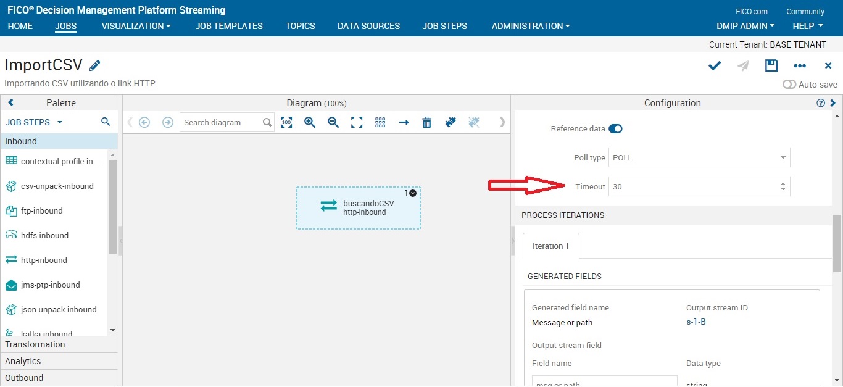
Task: Open the diagram fit-to-screen view
Action: [357, 122]
